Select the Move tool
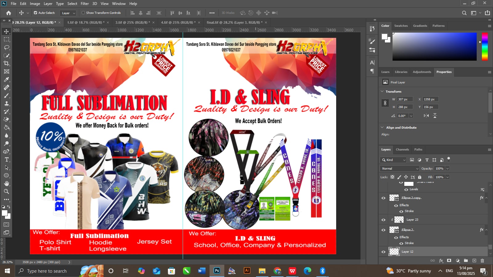493x277 pixels. 6,31
